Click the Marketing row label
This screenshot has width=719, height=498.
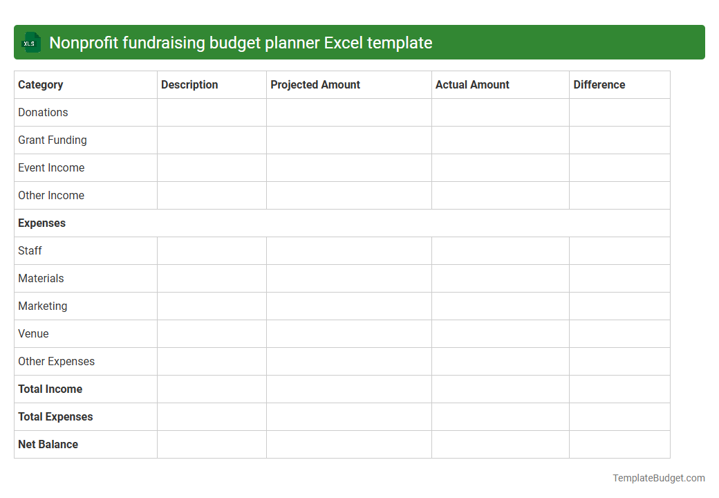[43, 306]
